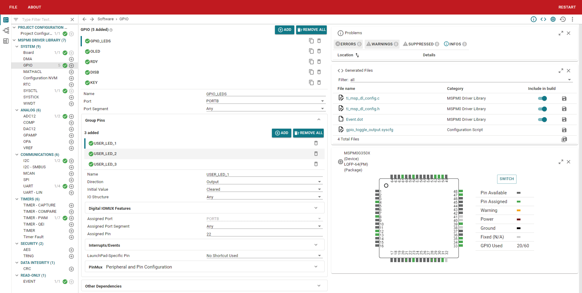The height and width of the screenshot is (293, 582).
Task: Delete the OLED GPIO instance
Action: (319, 51)
